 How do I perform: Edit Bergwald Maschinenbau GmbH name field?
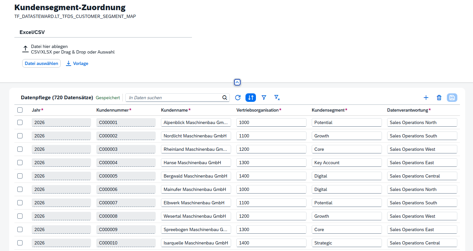point(196,176)
